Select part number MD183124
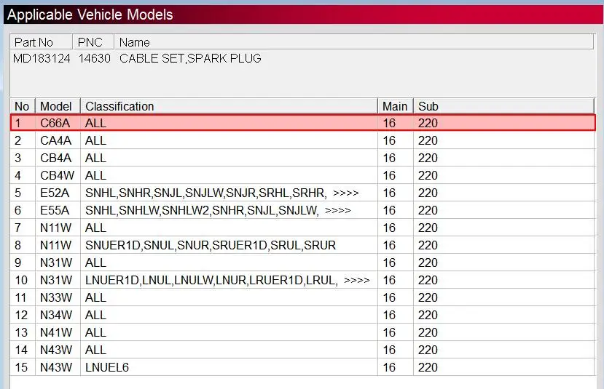 (x=42, y=58)
